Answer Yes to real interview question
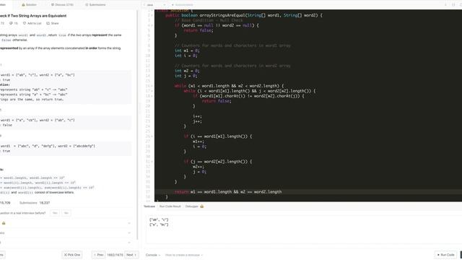Screen dimensions: 462x260 coord(55,213)
